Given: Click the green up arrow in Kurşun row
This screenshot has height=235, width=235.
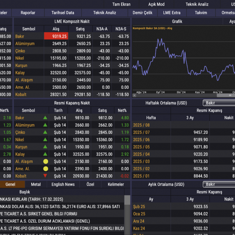Looking at the screenshot, I should click(x=45, y=147).
